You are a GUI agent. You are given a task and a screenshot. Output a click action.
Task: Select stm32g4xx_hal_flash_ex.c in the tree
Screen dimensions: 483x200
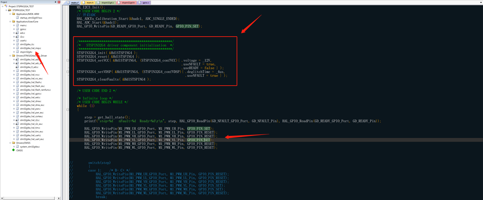pos(32,86)
